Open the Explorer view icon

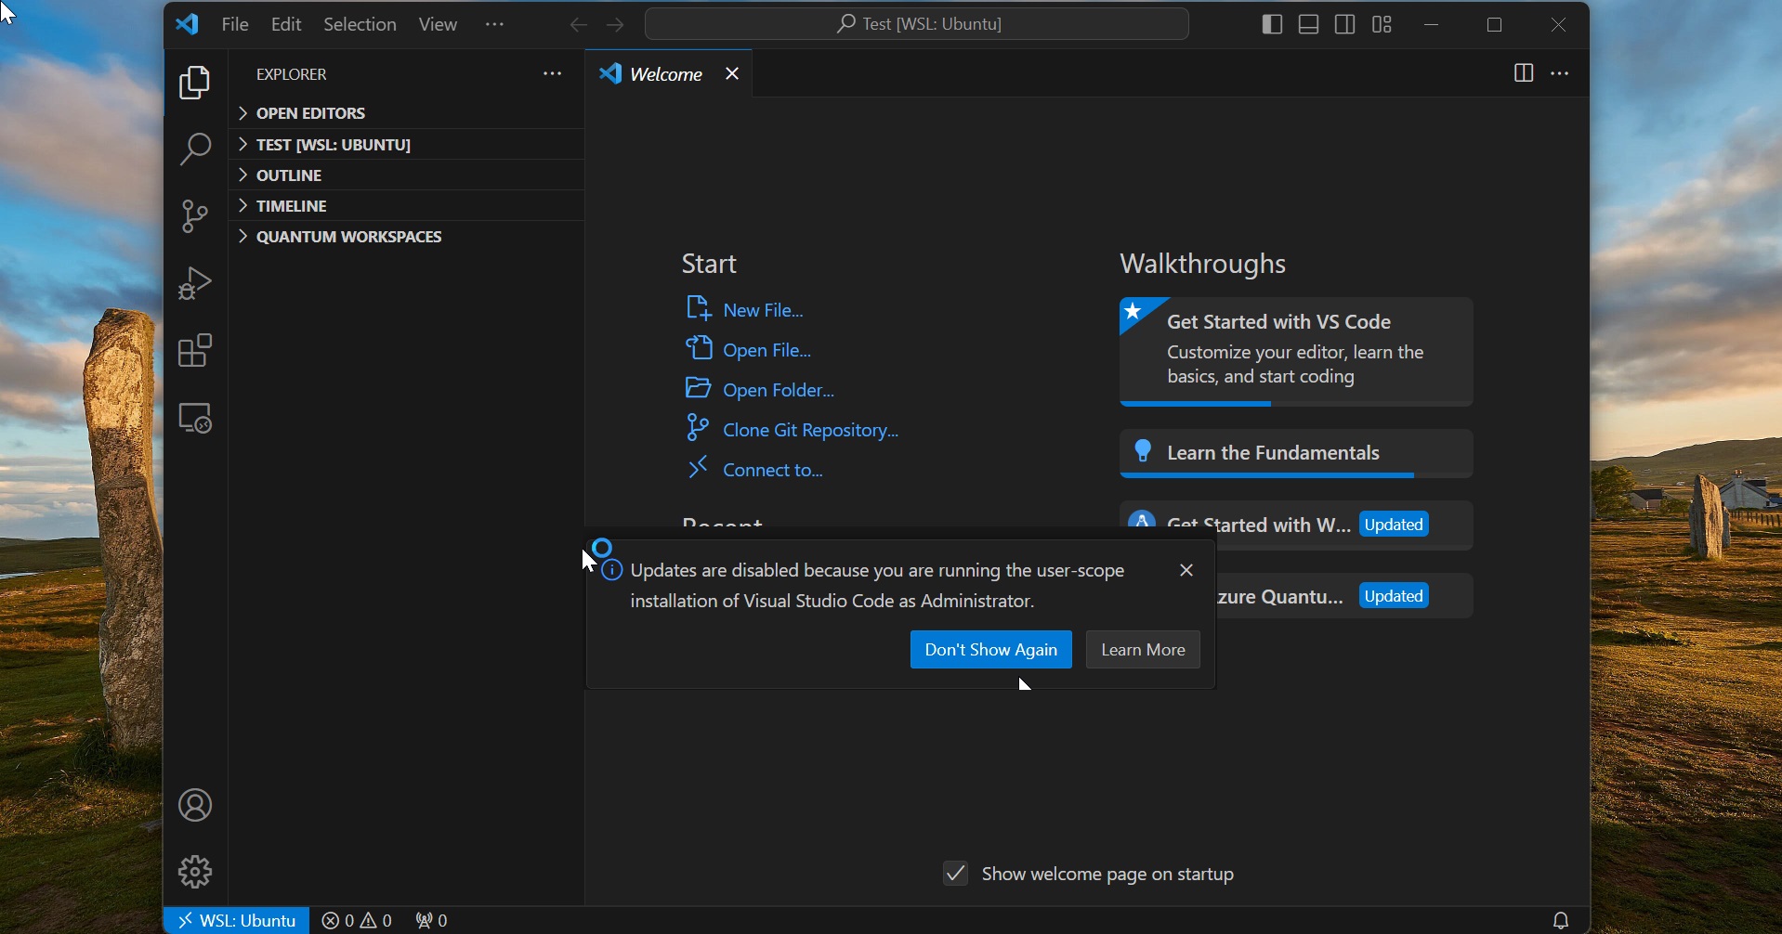pyautogui.click(x=194, y=83)
